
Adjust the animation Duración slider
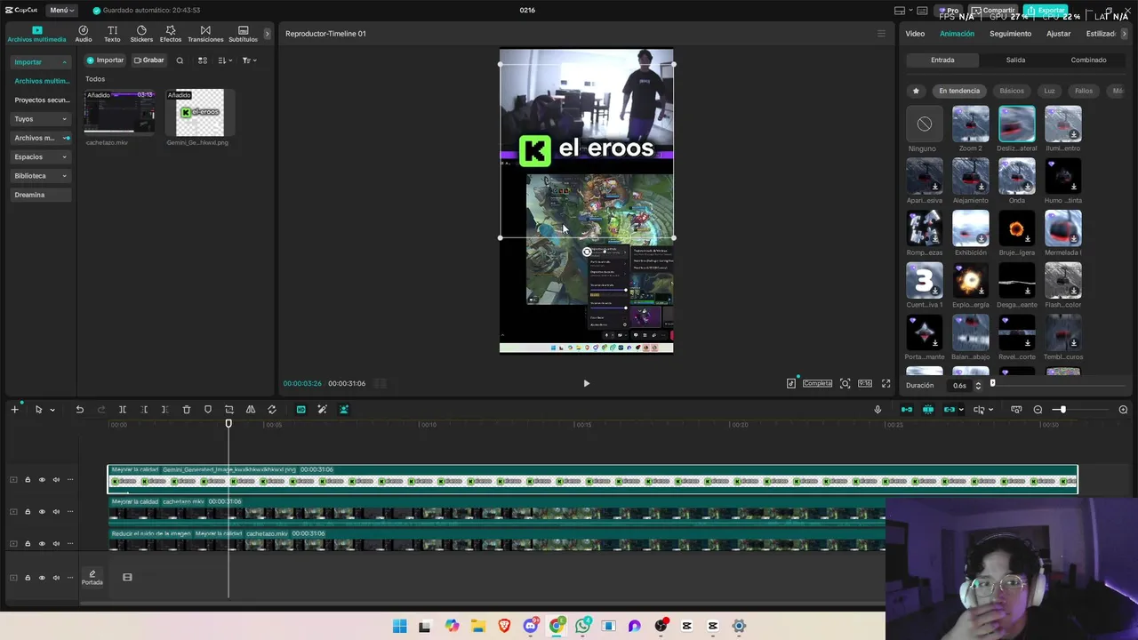[x=1058, y=383]
